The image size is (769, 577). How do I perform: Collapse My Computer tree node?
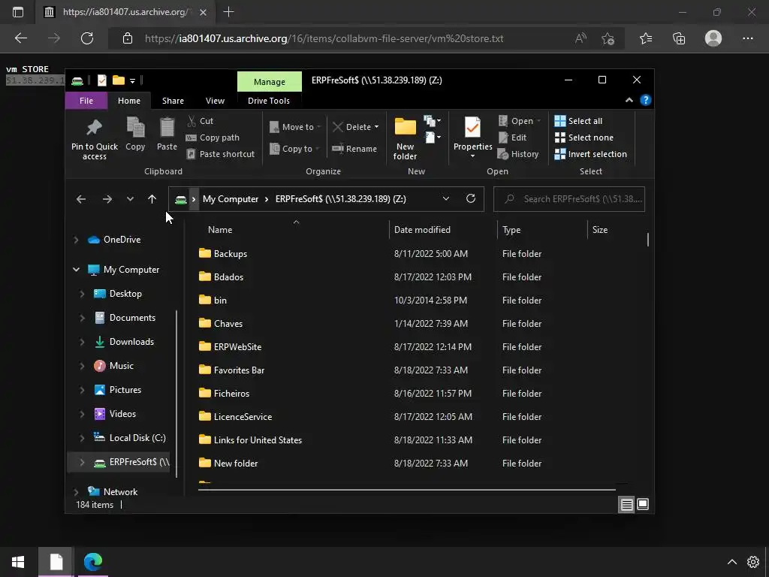coord(76,270)
